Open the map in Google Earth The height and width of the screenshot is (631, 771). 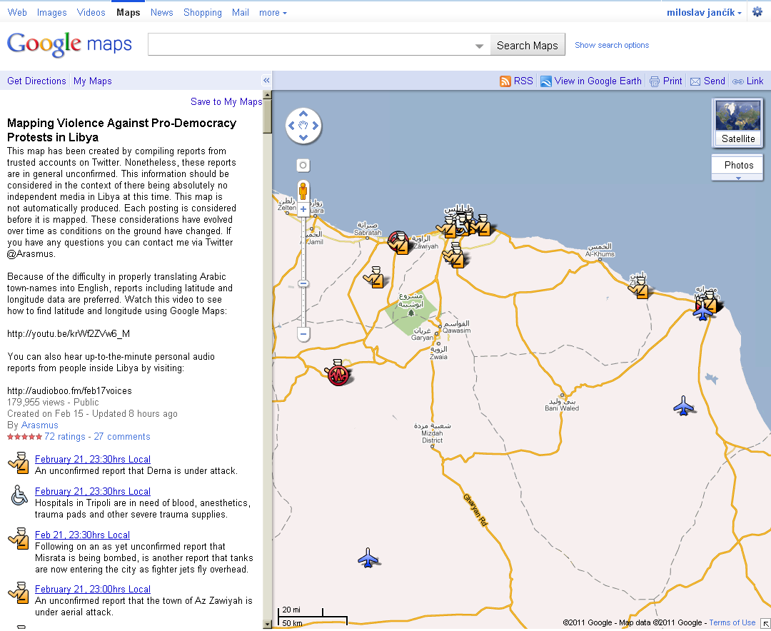pos(591,81)
